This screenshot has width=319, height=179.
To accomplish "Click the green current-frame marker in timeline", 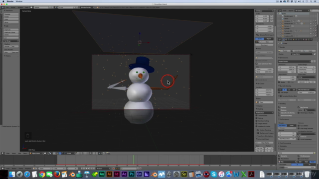I will (x=134, y=160).
